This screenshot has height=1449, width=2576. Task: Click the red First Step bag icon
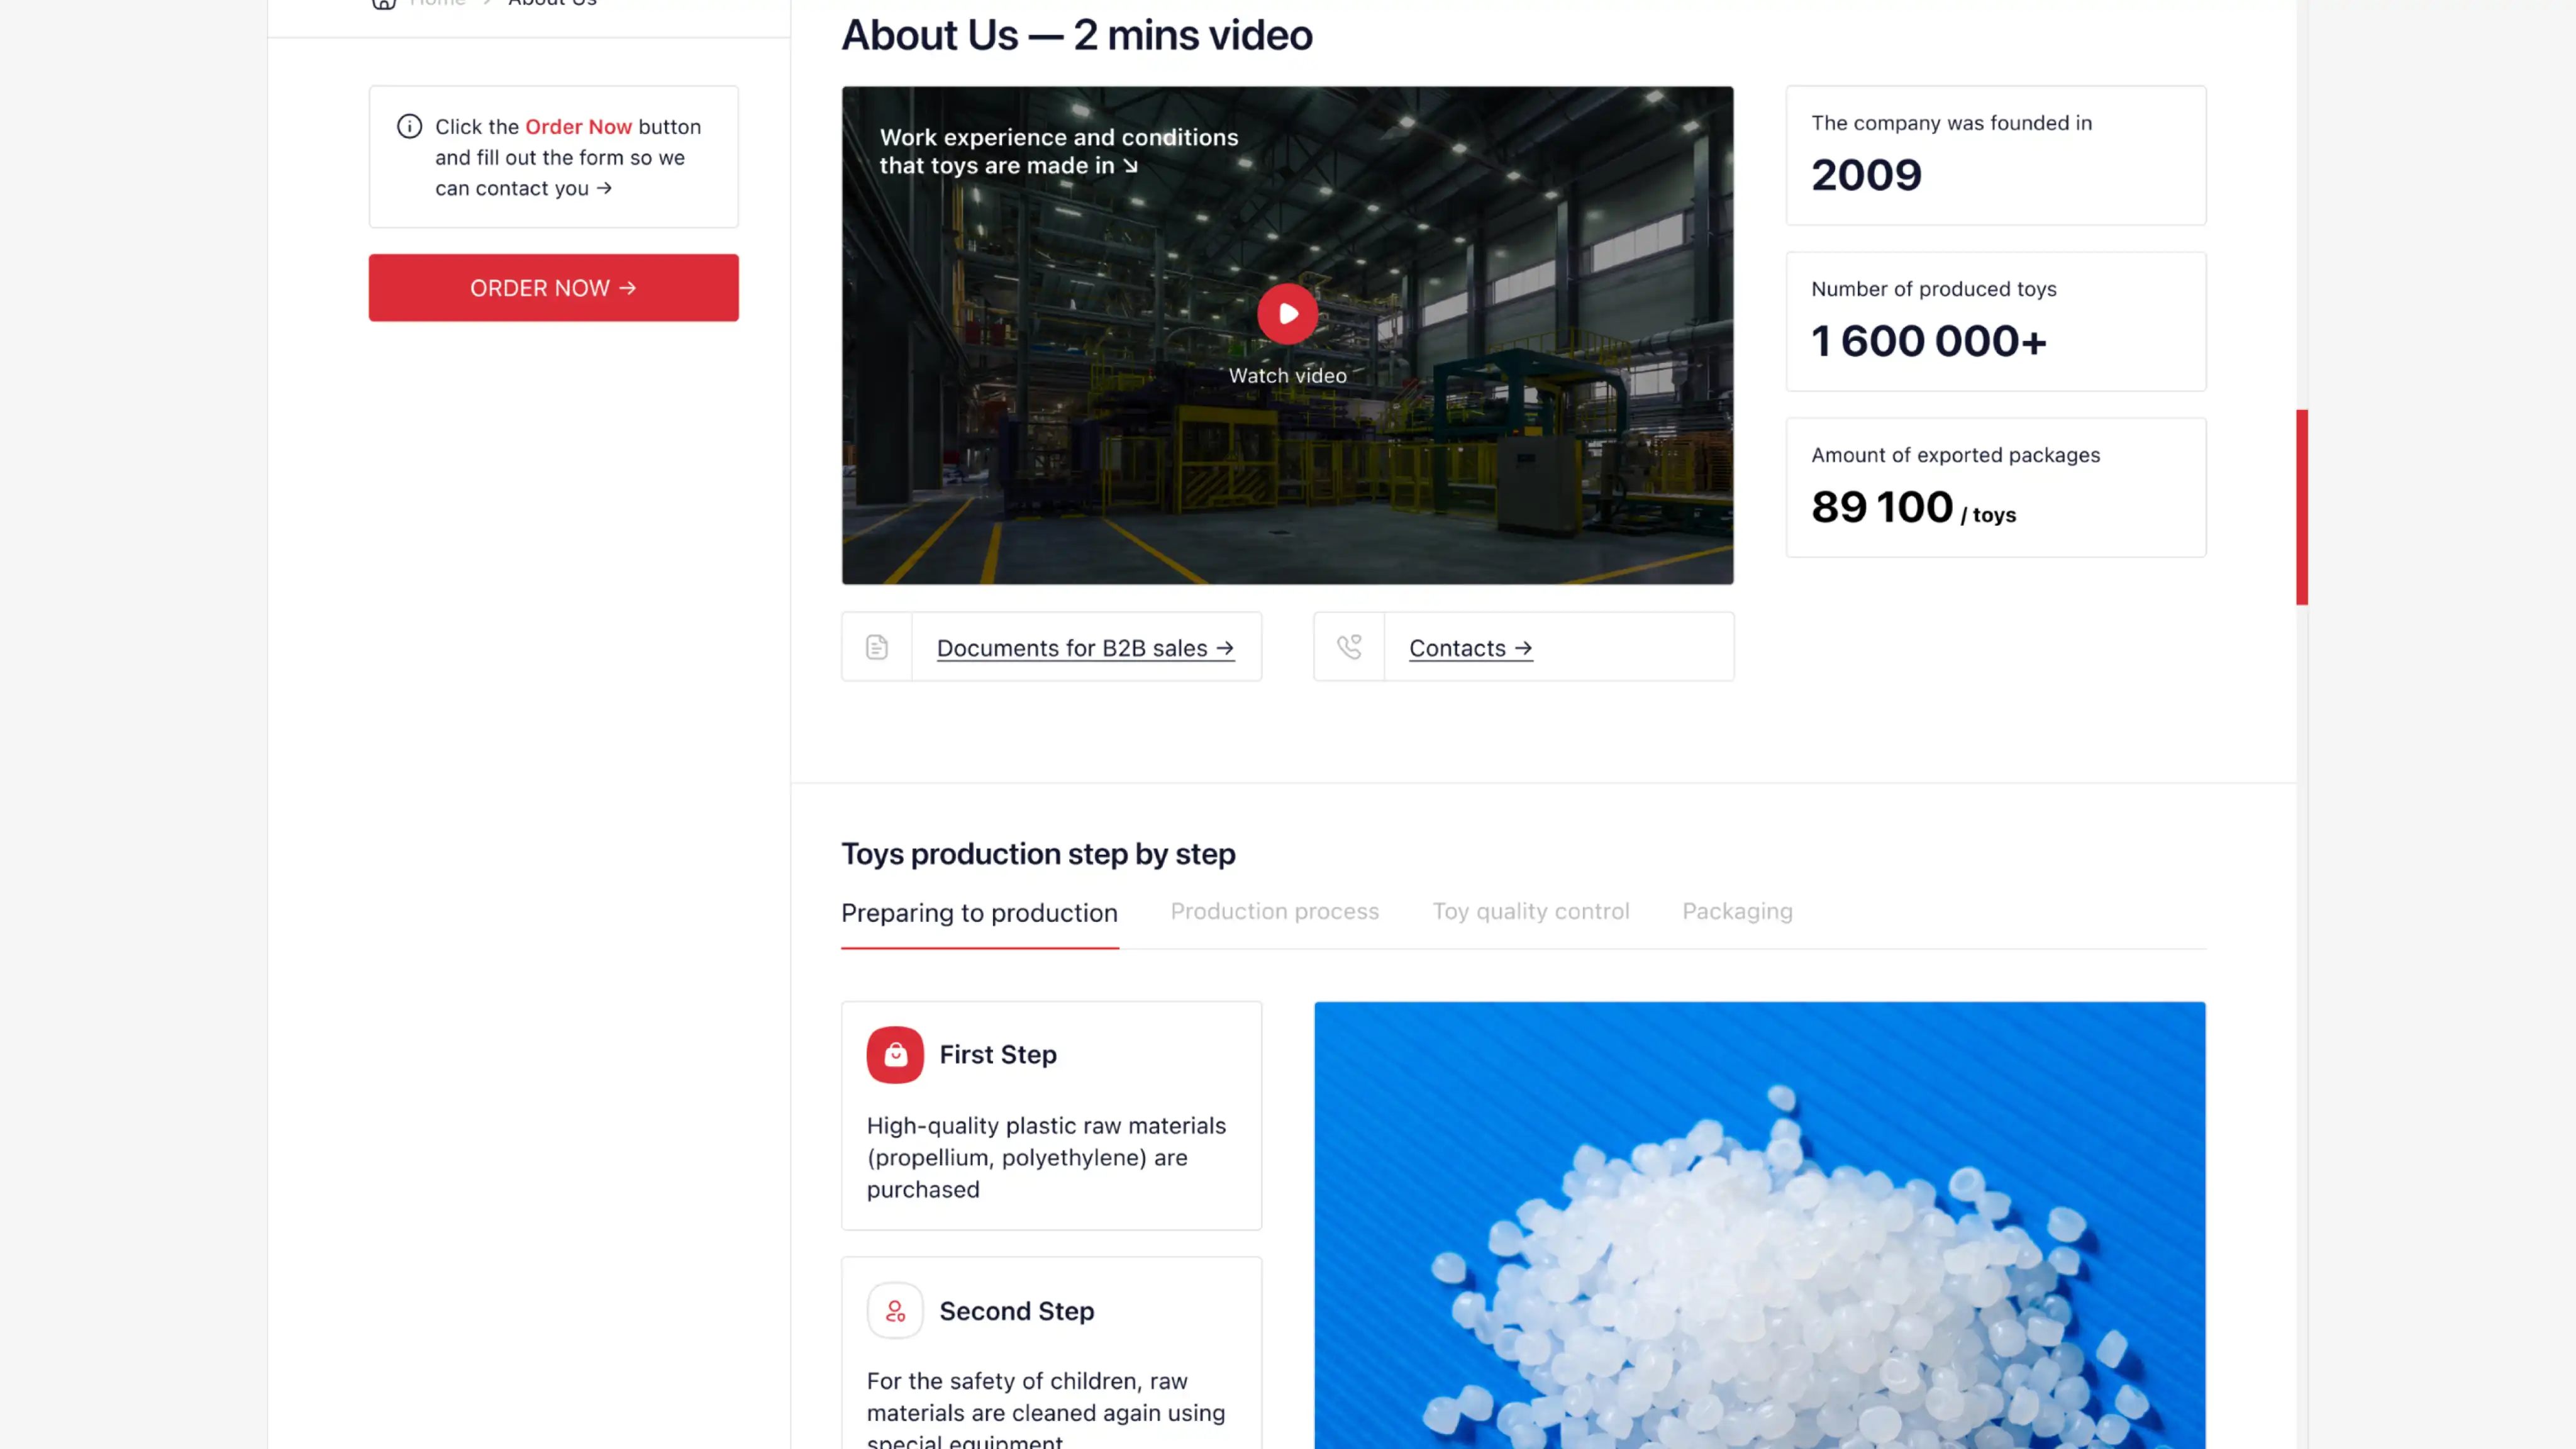895,1055
